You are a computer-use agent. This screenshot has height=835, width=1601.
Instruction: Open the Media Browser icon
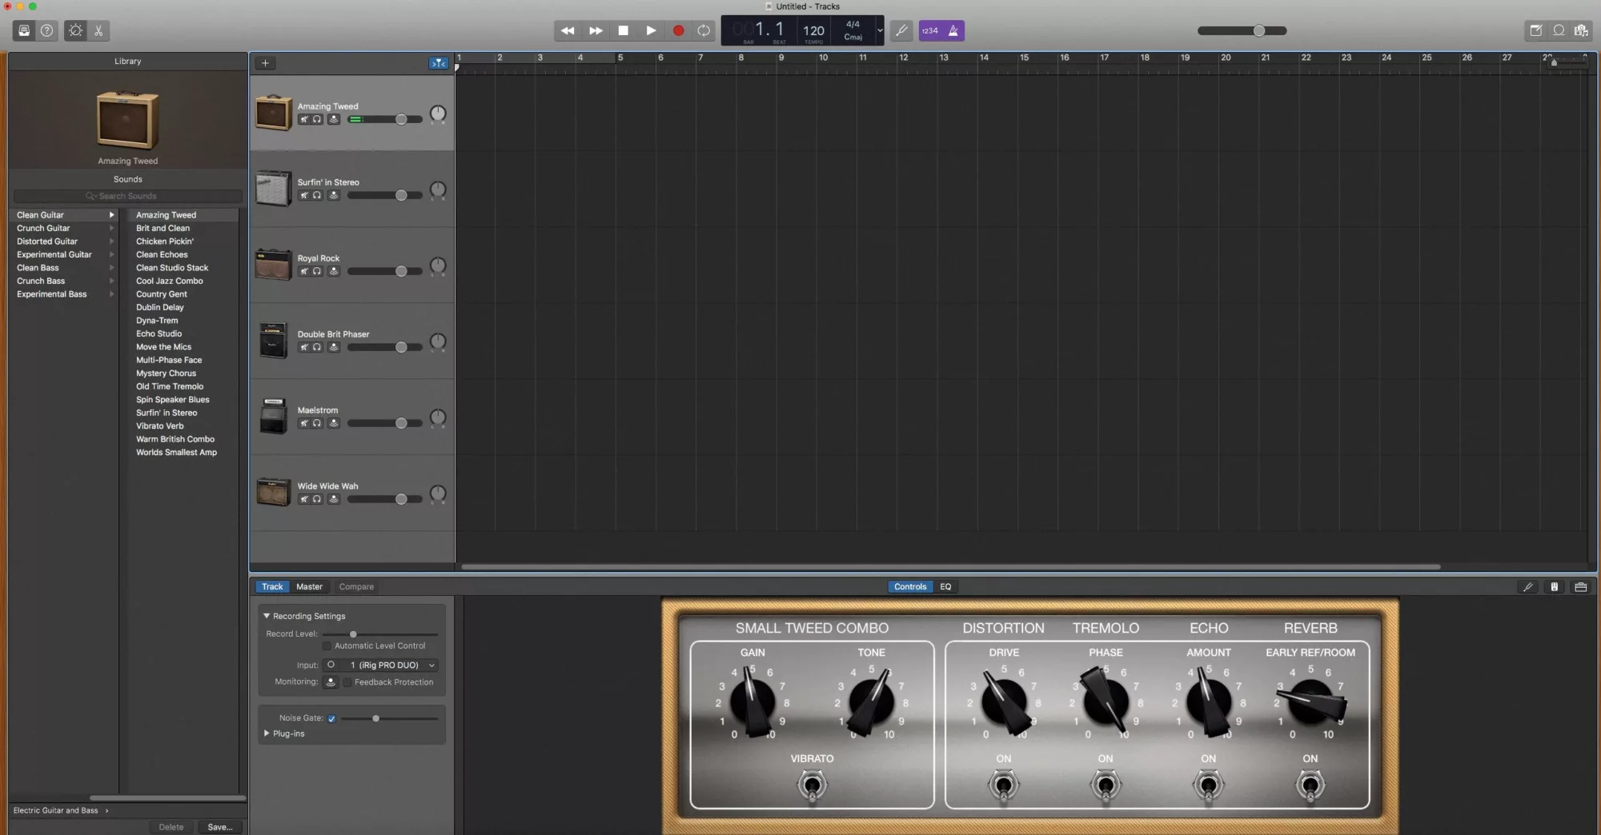[x=1582, y=30]
